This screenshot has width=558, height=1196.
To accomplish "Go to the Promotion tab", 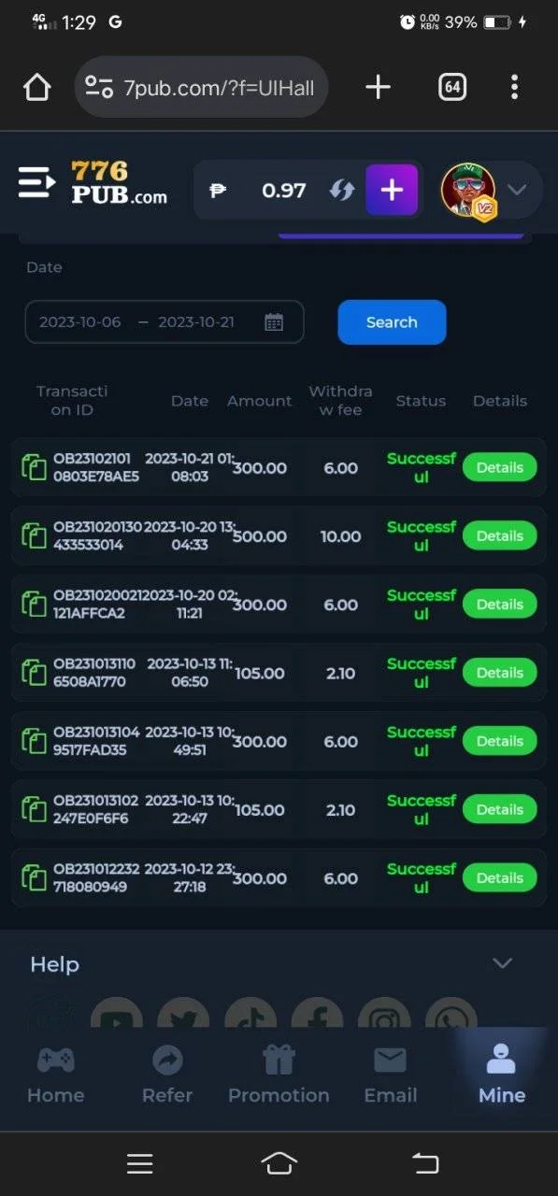I will (x=279, y=1075).
